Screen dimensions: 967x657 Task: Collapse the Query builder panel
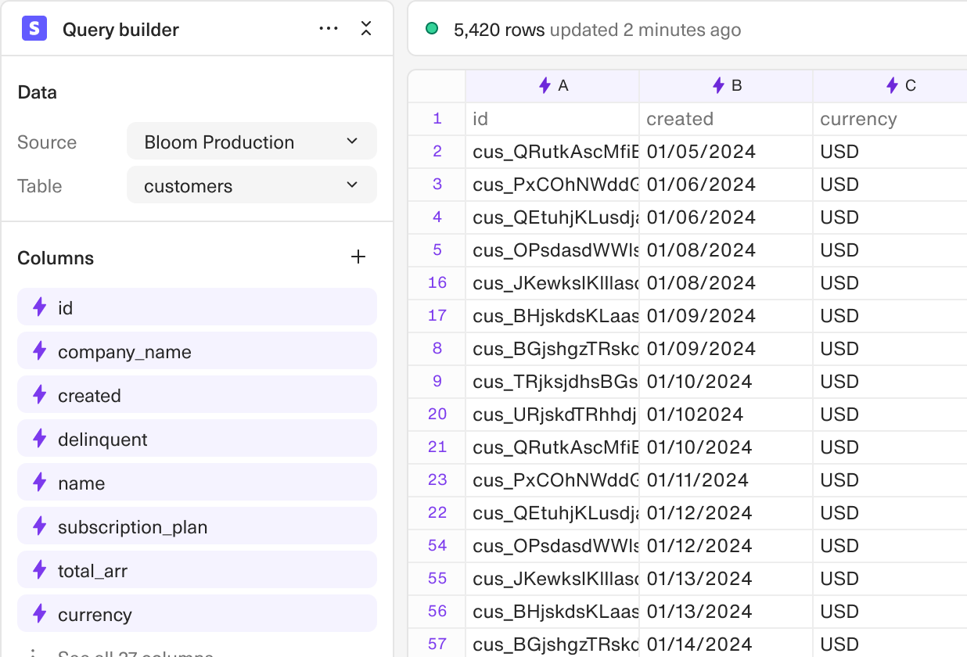click(x=365, y=29)
